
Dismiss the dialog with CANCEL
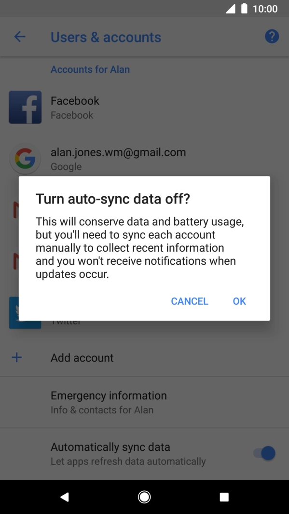(190, 301)
